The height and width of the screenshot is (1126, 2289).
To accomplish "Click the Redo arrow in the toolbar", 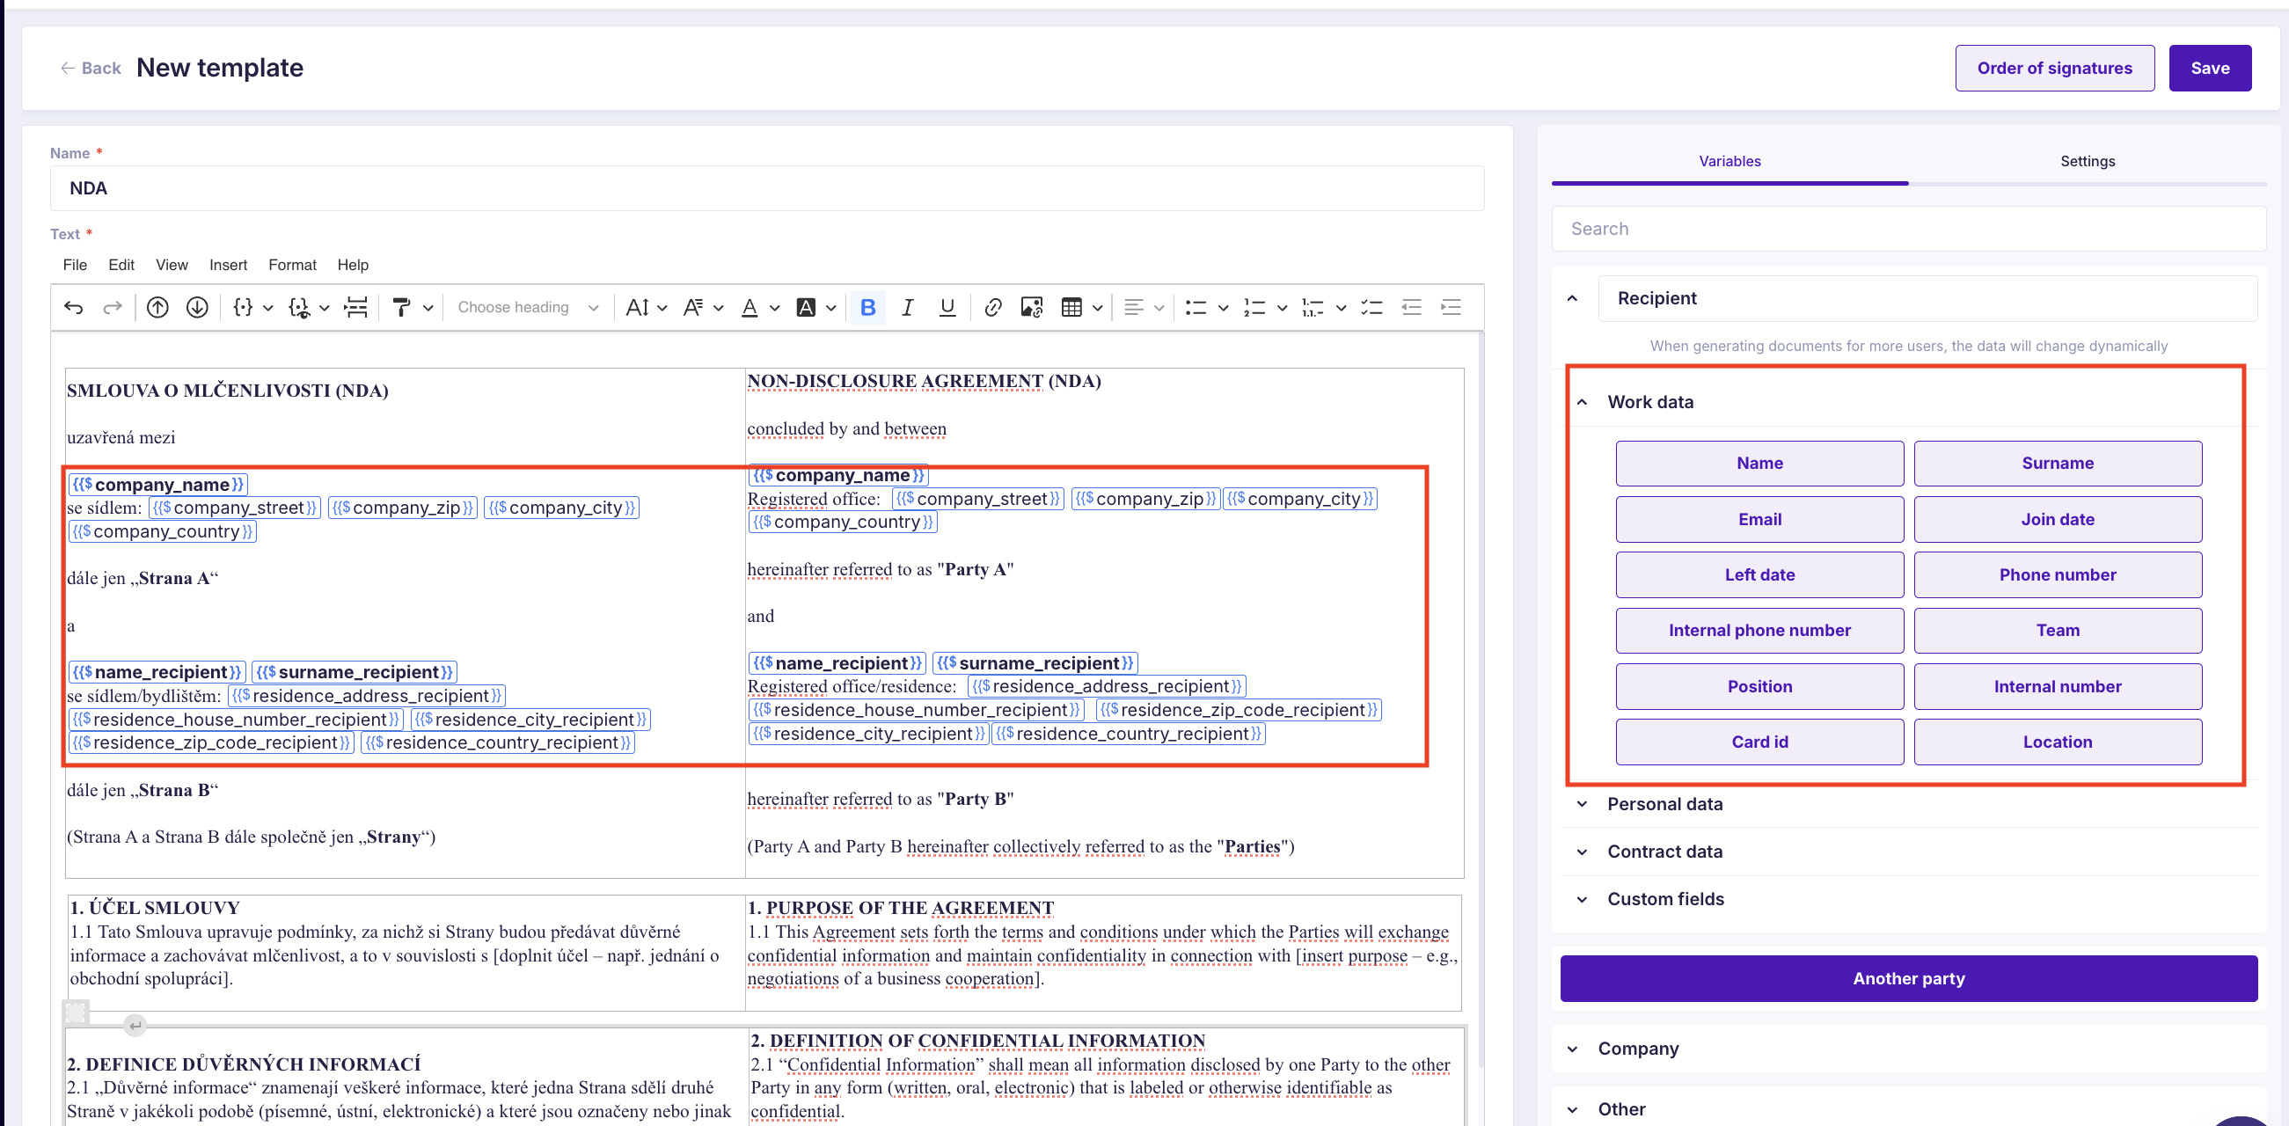I will (x=112, y=308).
